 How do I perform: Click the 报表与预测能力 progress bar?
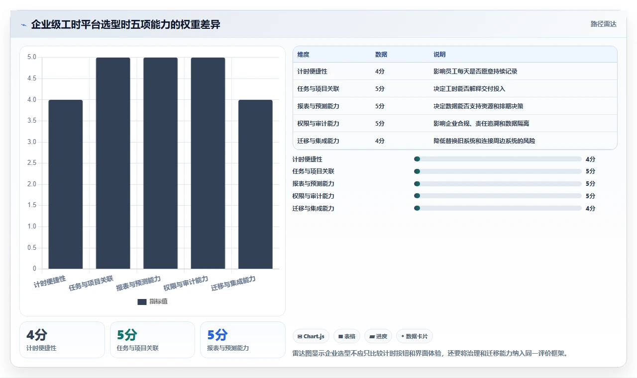(x=498, y=184)
